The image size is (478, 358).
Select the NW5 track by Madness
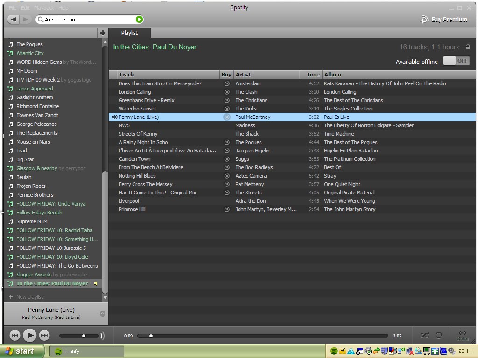(x=292, y=125)
